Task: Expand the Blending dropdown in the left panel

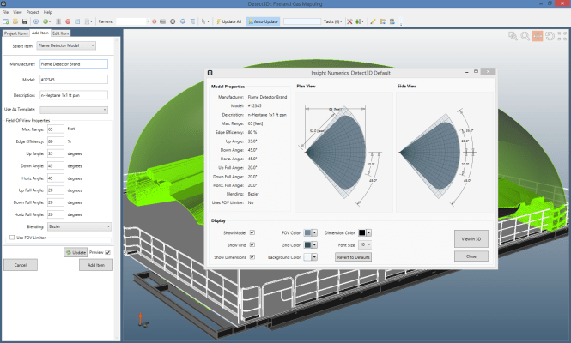Action: (x=79, y=226)
